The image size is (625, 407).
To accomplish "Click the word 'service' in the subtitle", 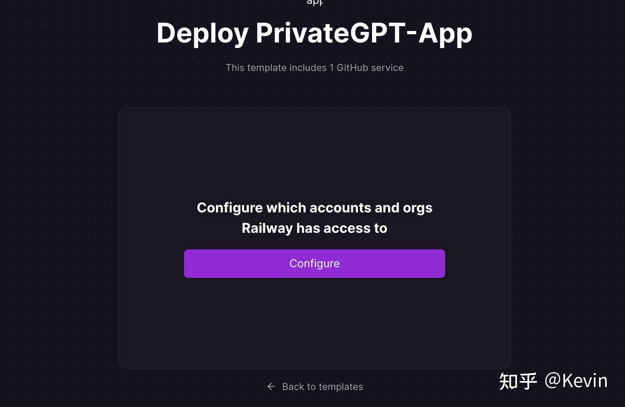I will click(x=387, y=68).
